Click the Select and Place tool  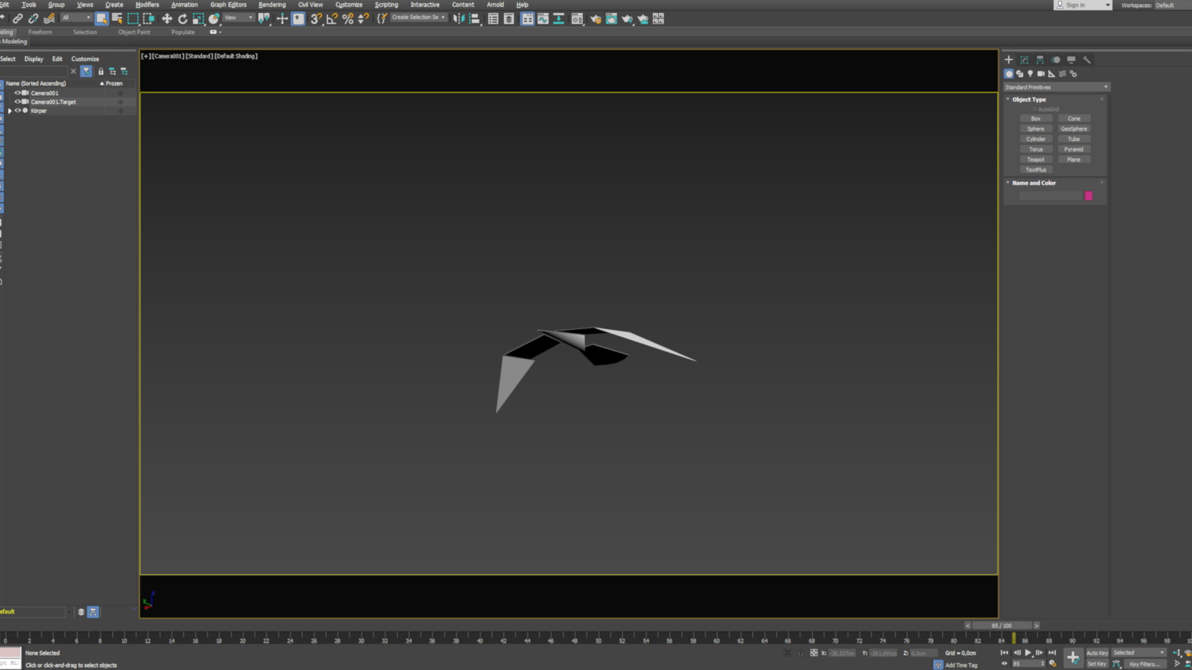click(x=214, y=19)
